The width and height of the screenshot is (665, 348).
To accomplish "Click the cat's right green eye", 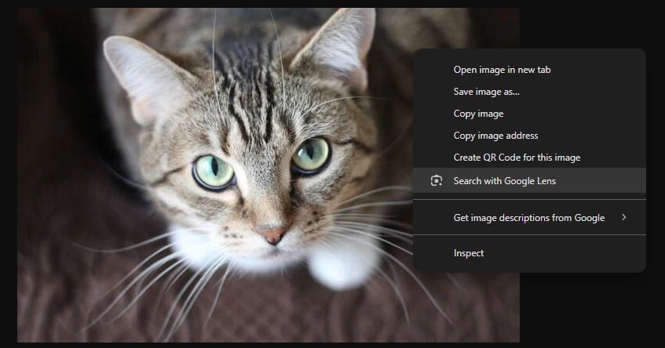I will pyautogui.click(x=310, y=154).
